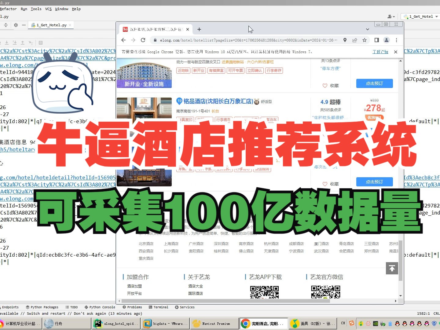Switch to Navicat Premium in the taskbar
Viewport: 440px width, 330px height.
click(214, 323)
